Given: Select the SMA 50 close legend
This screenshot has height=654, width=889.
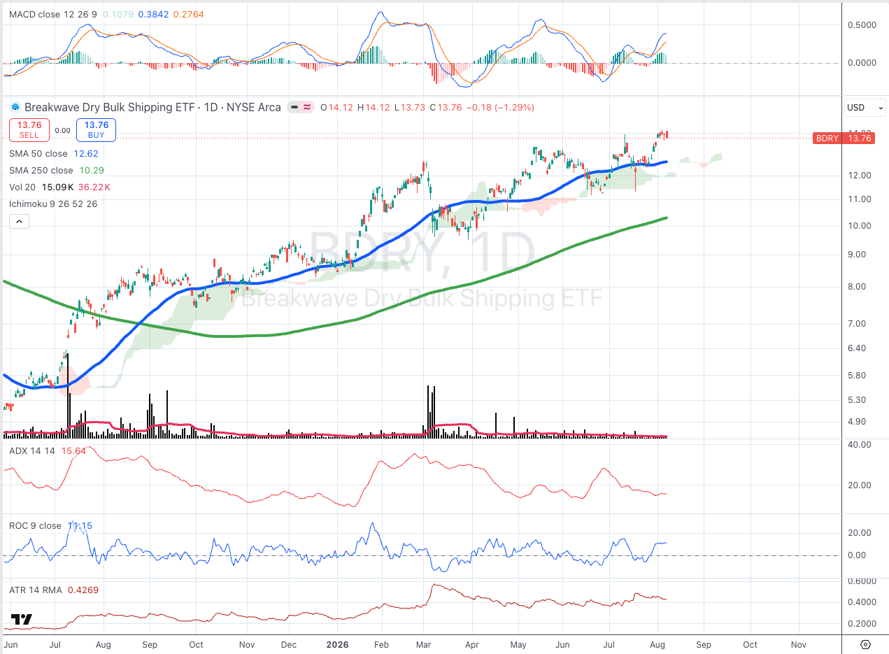Looking at the screenshot, I should pyautogui.click(x=38, y=154).
